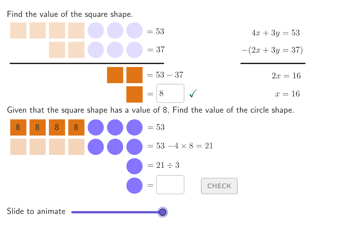Click the "x = 16" equation text

pyautogui.click(x=288, y=94)
